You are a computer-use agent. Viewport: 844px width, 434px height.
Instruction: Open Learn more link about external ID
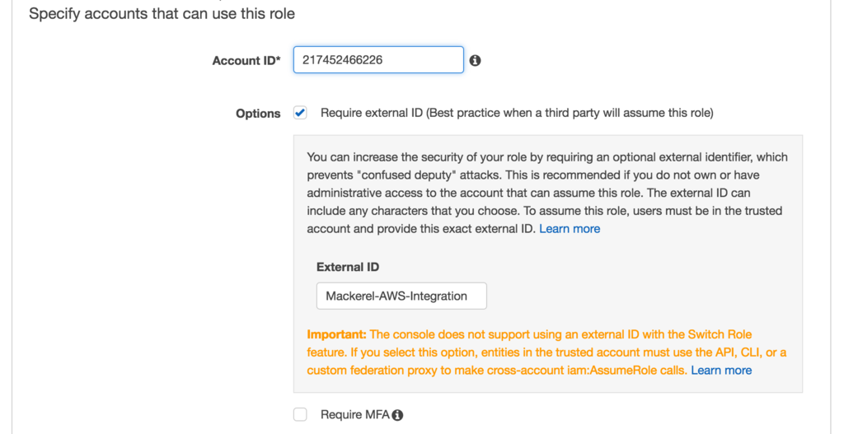tap(570, 229)
